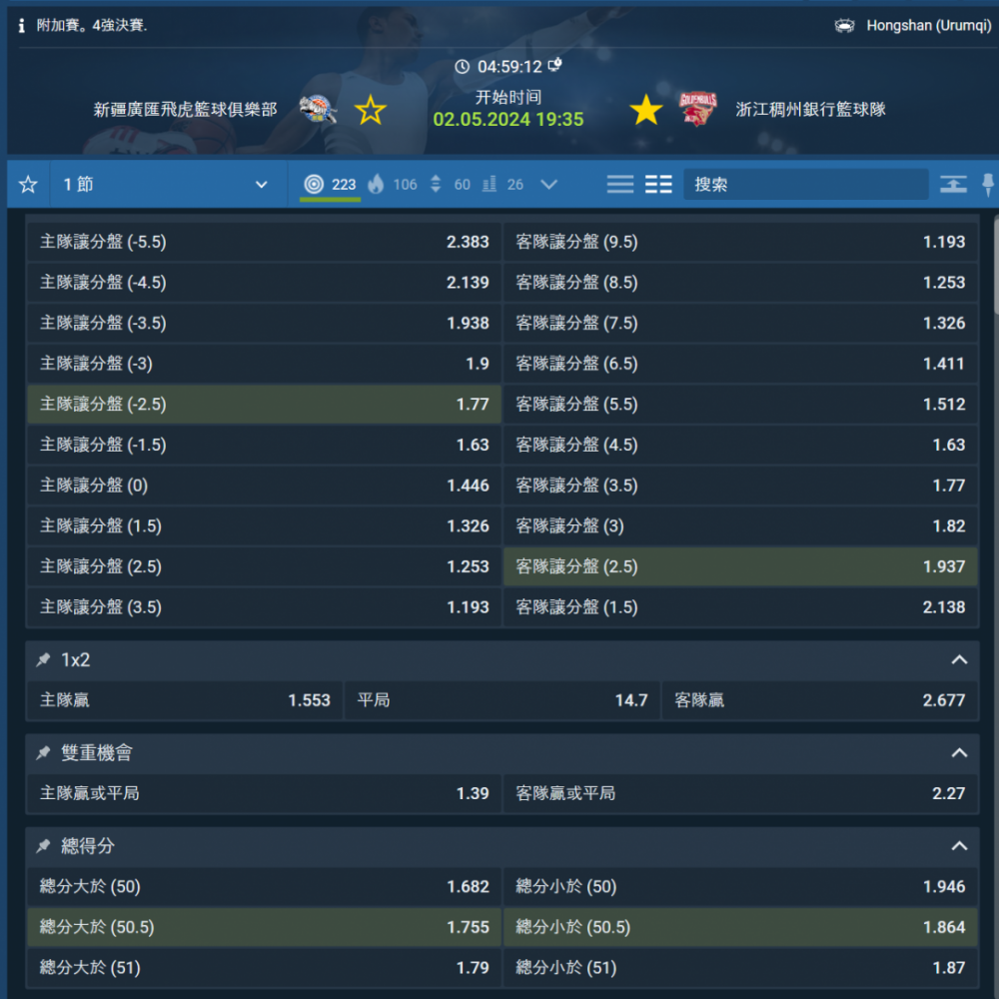Screen dimensions: 999x999
Task: Click the collapse-all markets icon right of search
Action: [953, 185]
